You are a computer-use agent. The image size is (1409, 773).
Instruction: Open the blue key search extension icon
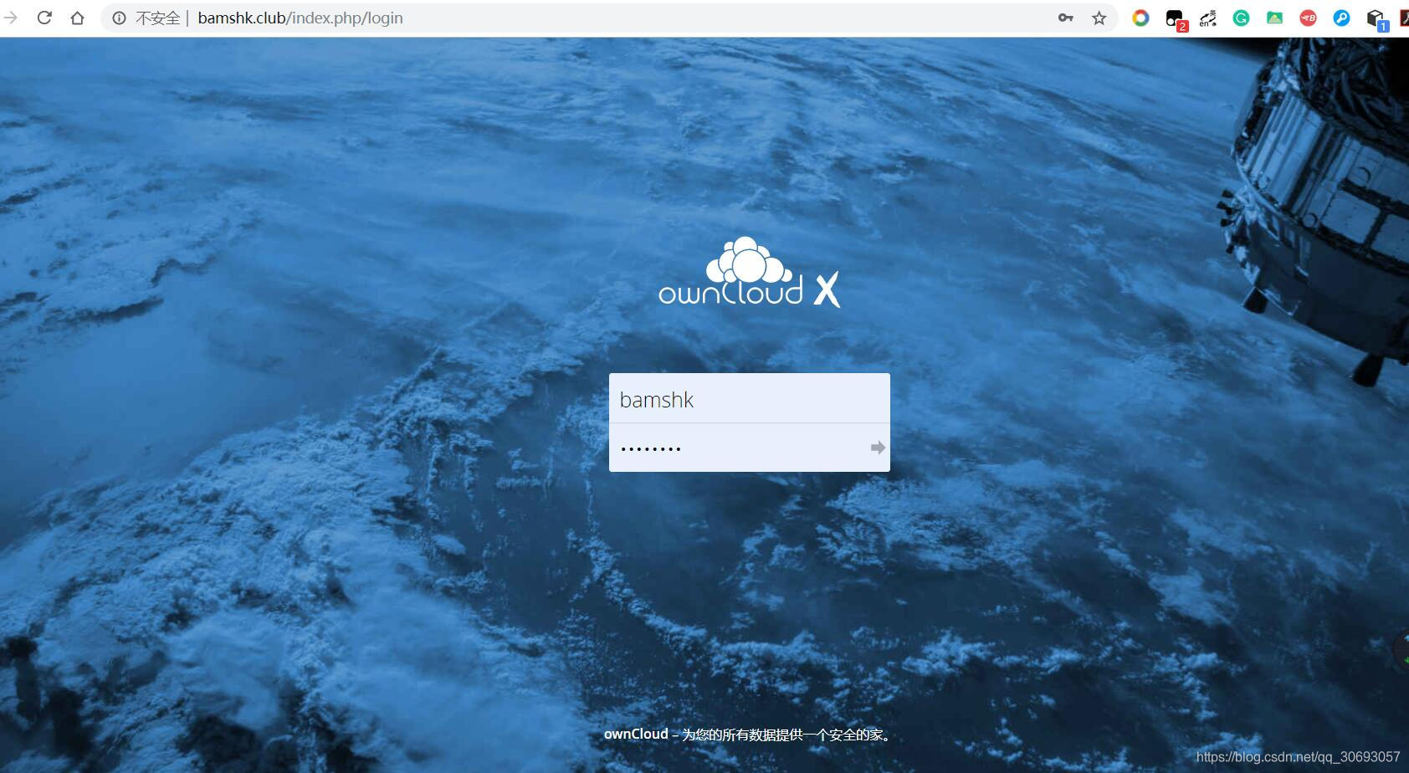point(1341,18)
